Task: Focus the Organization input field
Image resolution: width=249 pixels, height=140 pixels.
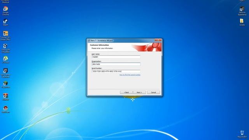Action: [x=116, y=64]
